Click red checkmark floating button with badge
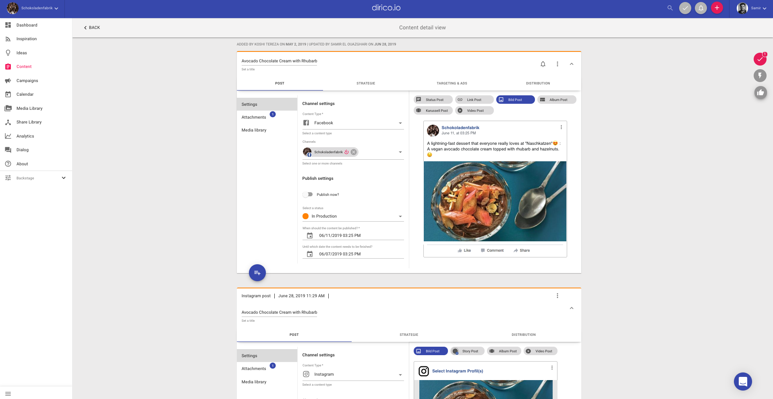The height and width of the screenshot is (399, 773). pos(760,59)
